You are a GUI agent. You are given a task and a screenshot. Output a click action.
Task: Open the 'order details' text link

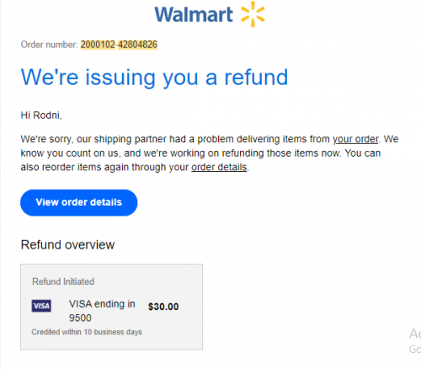pyautogui.click(x=219, y=167)
